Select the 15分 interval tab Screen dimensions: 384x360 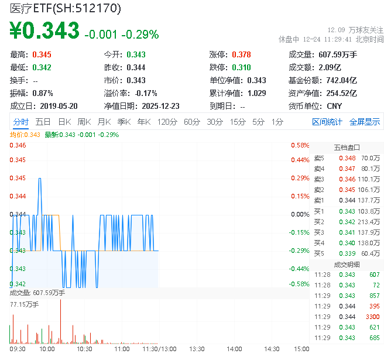click(x=238, y=122)
